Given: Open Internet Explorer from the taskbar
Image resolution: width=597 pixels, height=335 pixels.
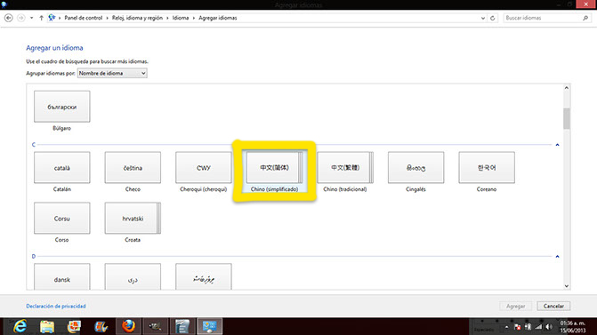Looking at the screenshot, I should coord(20,326).
